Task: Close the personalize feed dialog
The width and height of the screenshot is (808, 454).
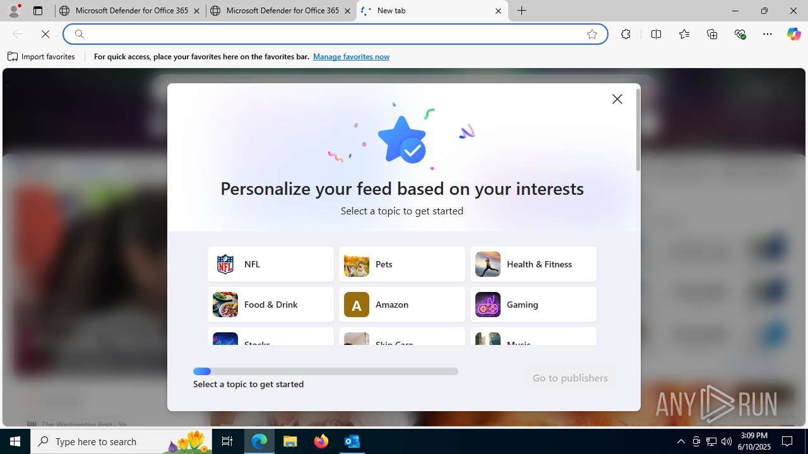Action: click(x=617, y=99)
